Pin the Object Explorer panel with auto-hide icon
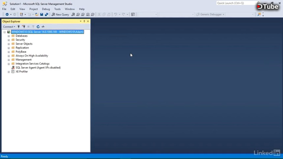This screenshot has width=283, height=159. click(84, 21)
